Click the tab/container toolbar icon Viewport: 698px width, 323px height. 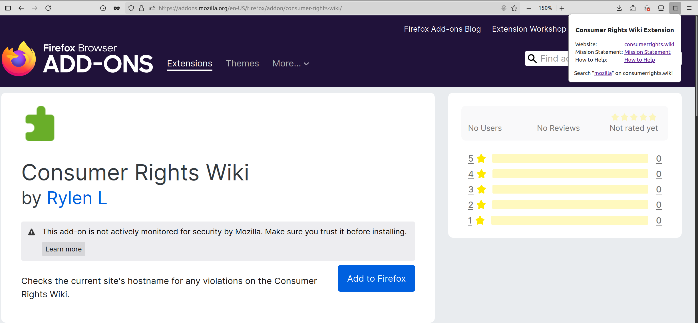coord(661,8)
